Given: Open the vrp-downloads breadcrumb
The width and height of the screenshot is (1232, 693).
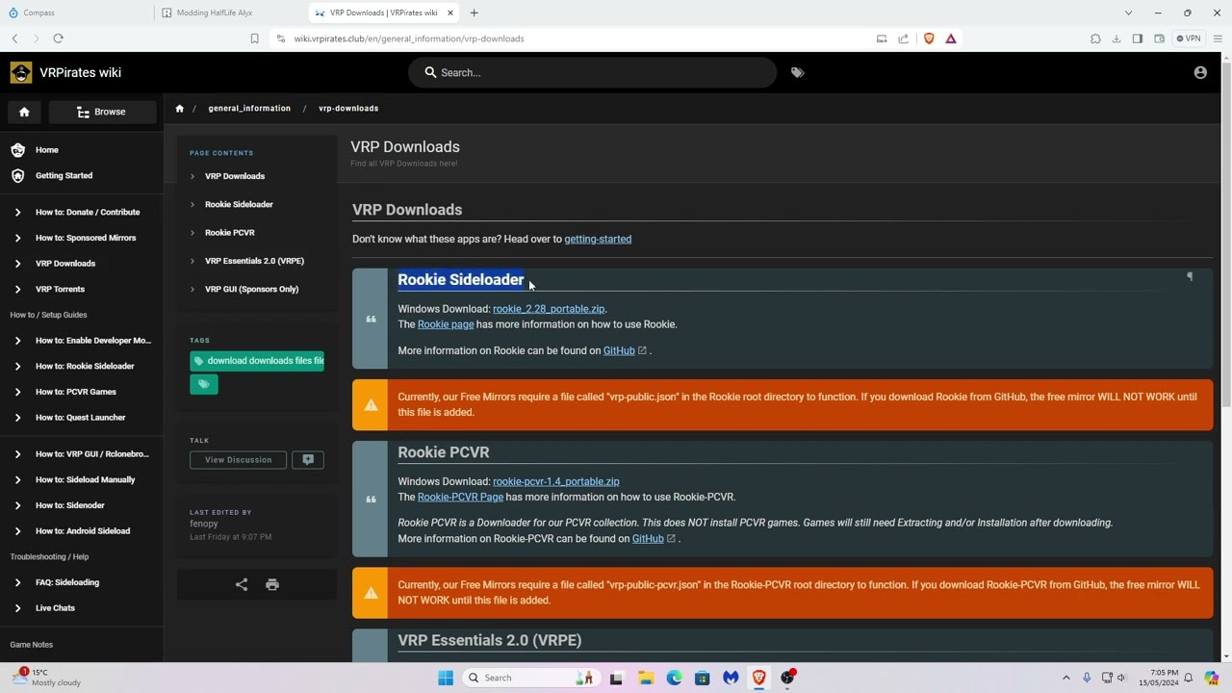Looking at the screenshot, I should [x=348, y=108].
